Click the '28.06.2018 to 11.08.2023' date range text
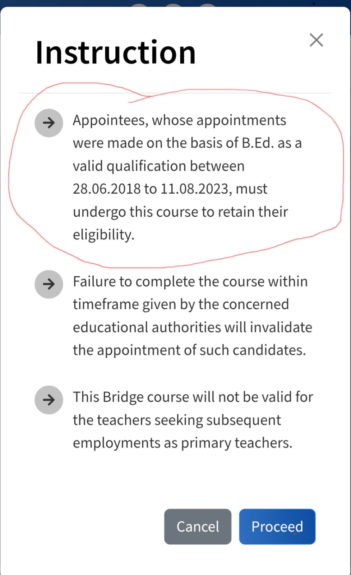This screenshot has width=351, height=575. coord(150,189)
